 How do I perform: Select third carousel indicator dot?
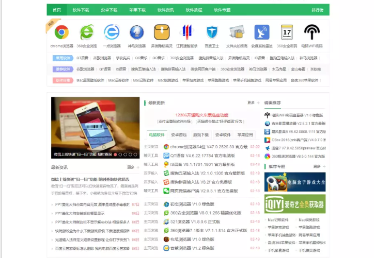(126, 154)
